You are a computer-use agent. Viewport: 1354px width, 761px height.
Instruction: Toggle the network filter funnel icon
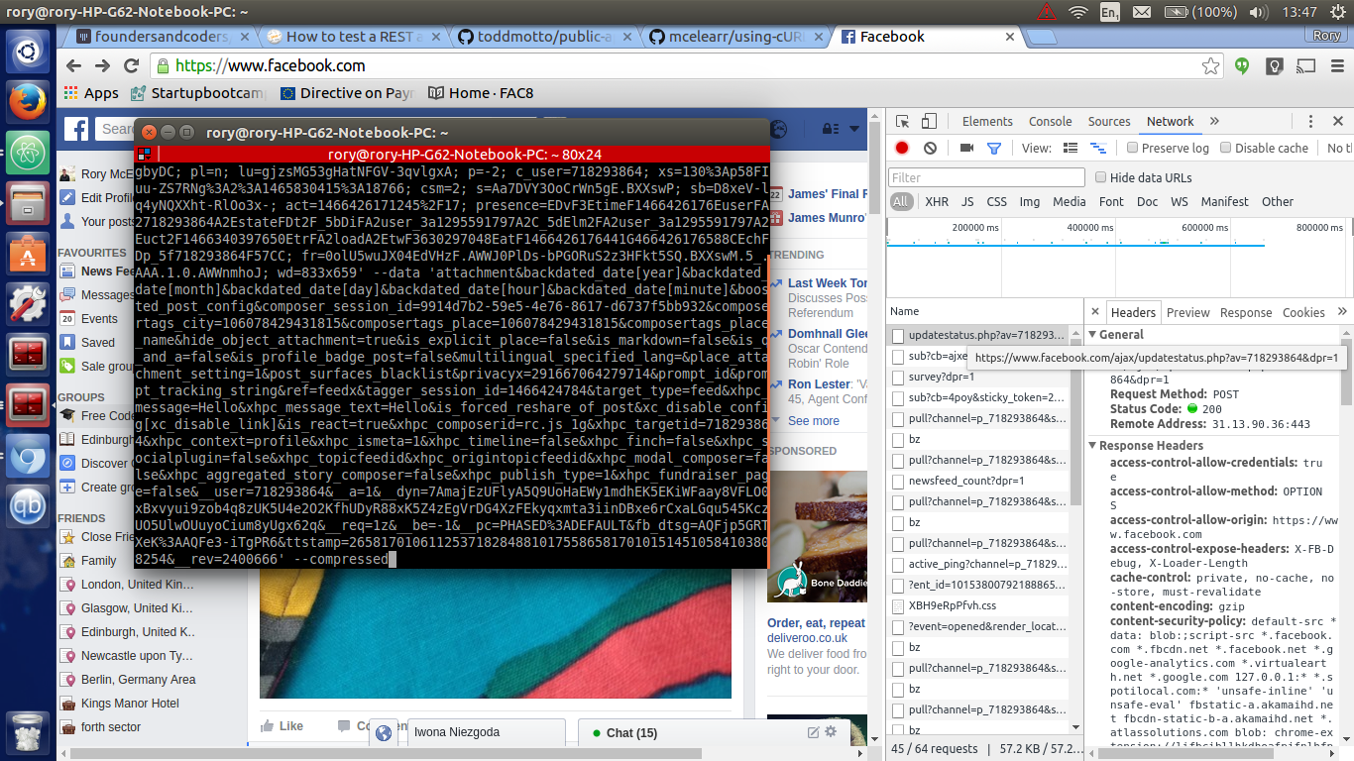pos(994,148)
